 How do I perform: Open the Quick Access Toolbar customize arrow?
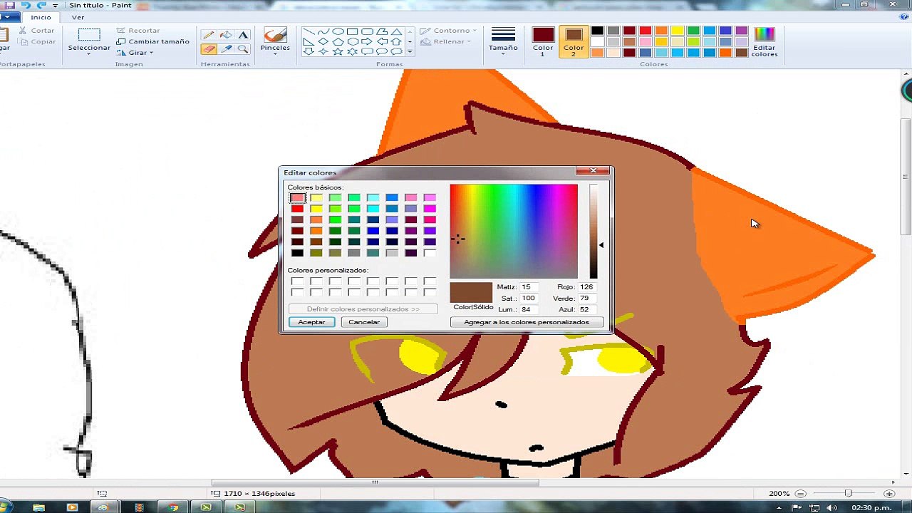55,6
